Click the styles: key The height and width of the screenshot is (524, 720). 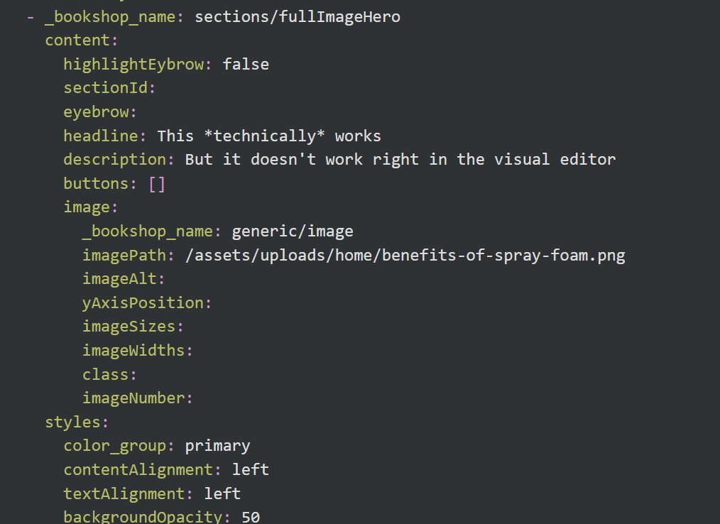pos(72,422)
